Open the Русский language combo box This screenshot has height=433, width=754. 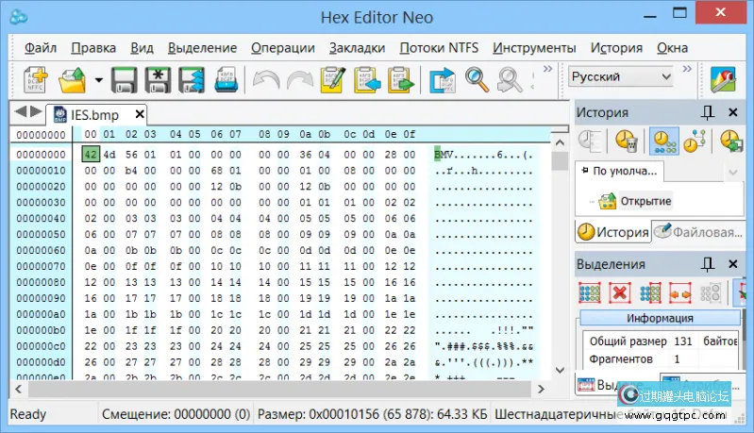click(x=620, y=77)
